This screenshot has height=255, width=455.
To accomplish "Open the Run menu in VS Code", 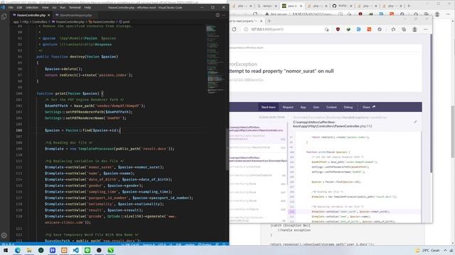I will click(x=63, y=8).
